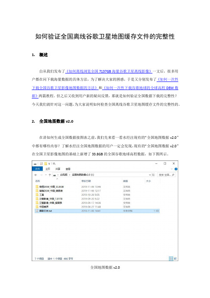
Task: Close the Explorer window
Action: click(x=174, y=163)
